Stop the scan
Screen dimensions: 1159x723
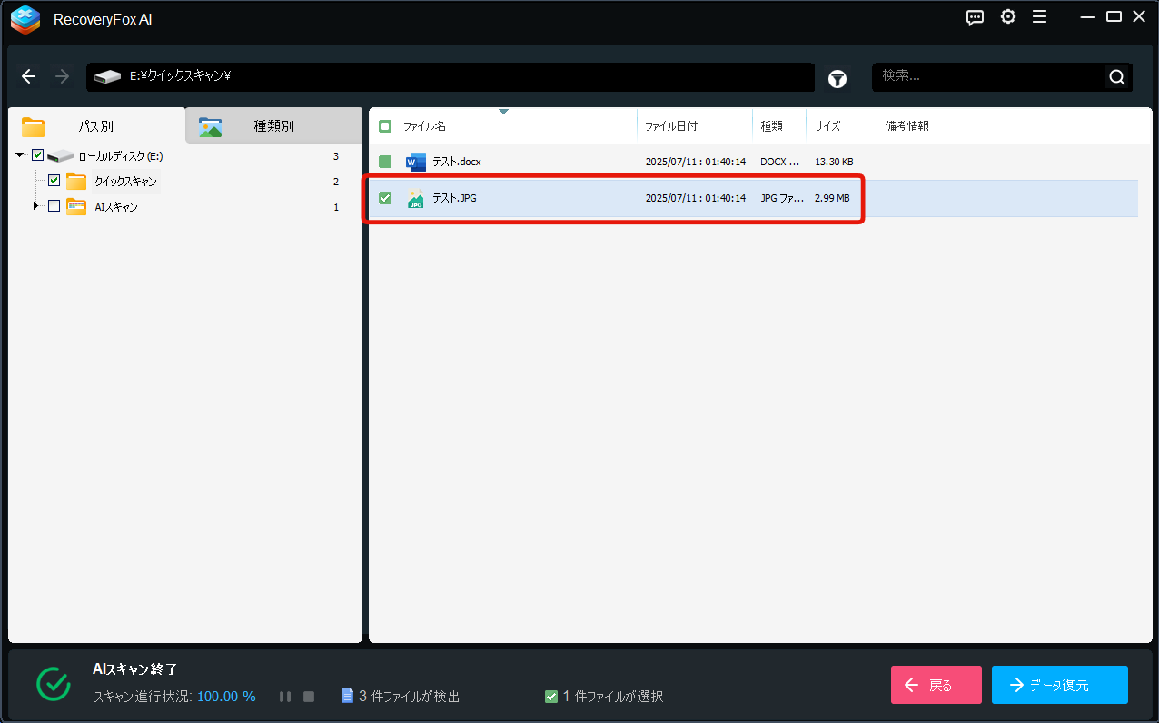(x=309, y=697)
